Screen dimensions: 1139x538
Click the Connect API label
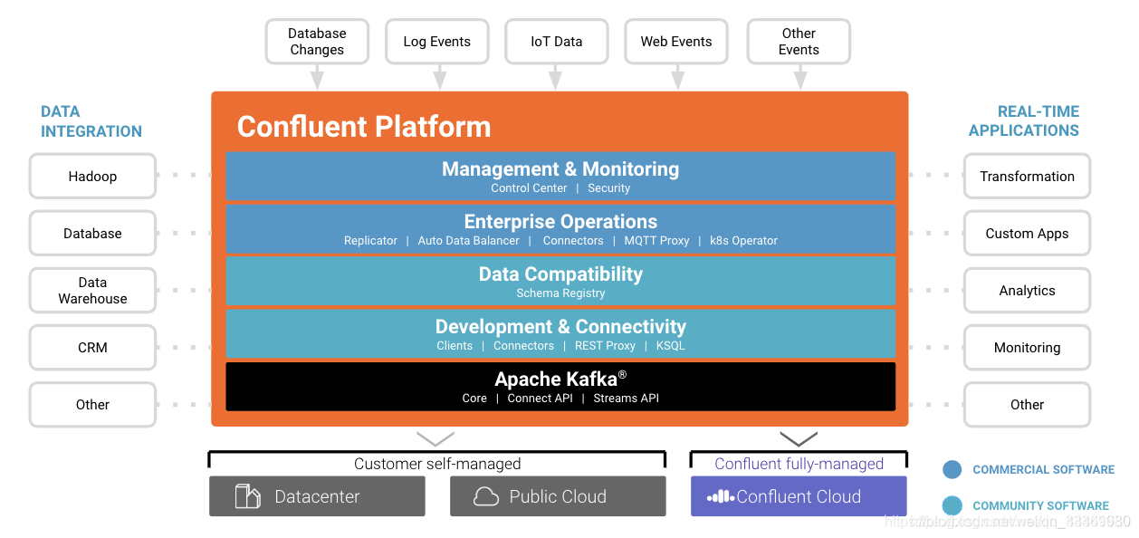coord(540,399)
